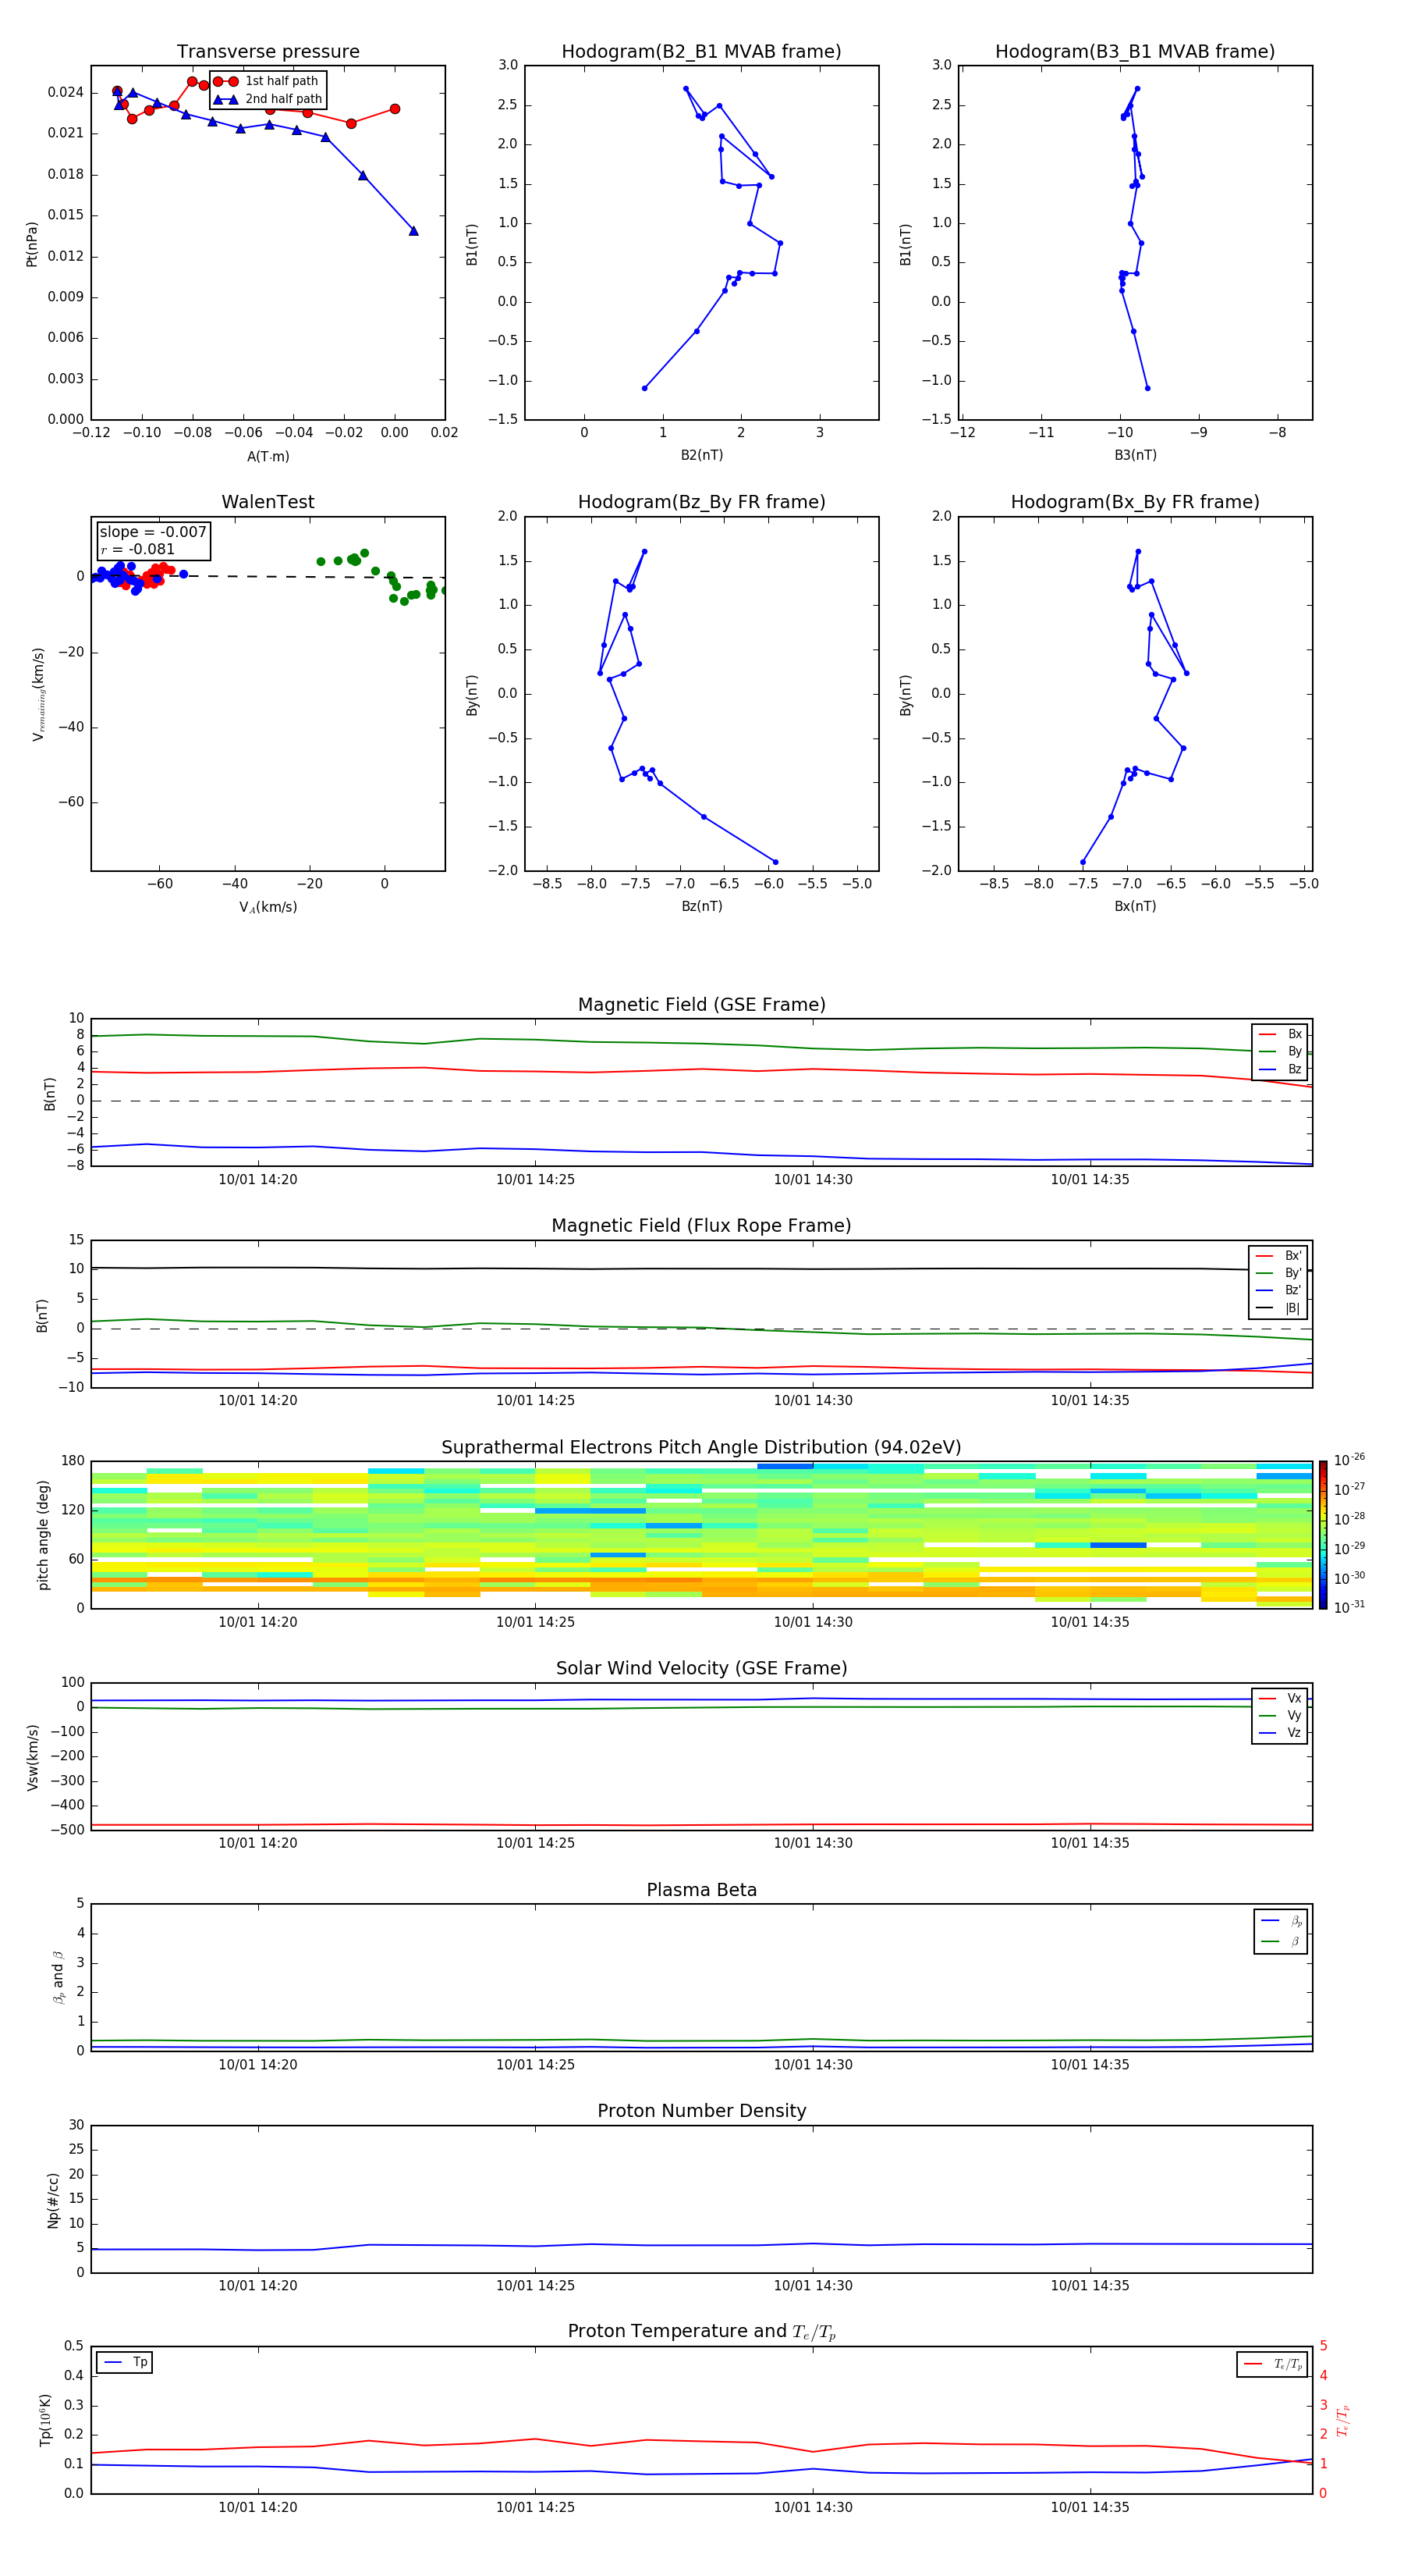This screenshot has height=2576, width=1404.
Task: Click the 'Vsw(km/s)' axis label
Action: click(x=33, y=1757)
